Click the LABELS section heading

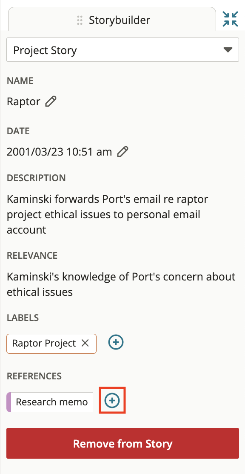click(23, 318)
